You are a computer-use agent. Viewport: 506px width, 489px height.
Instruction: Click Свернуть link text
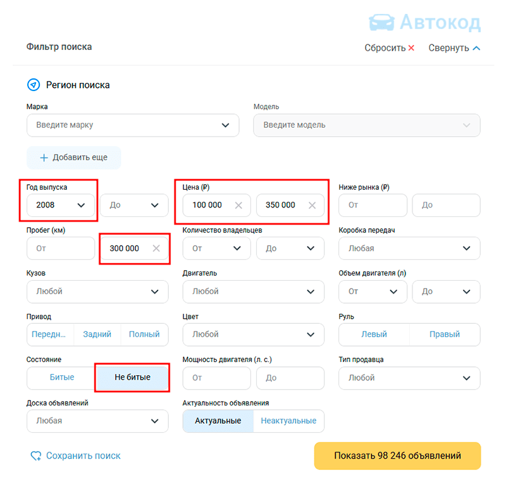(449, 48)
